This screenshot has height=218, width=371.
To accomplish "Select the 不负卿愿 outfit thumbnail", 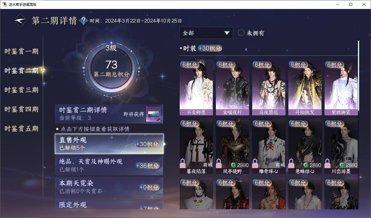I will click(x=196, y=88).
